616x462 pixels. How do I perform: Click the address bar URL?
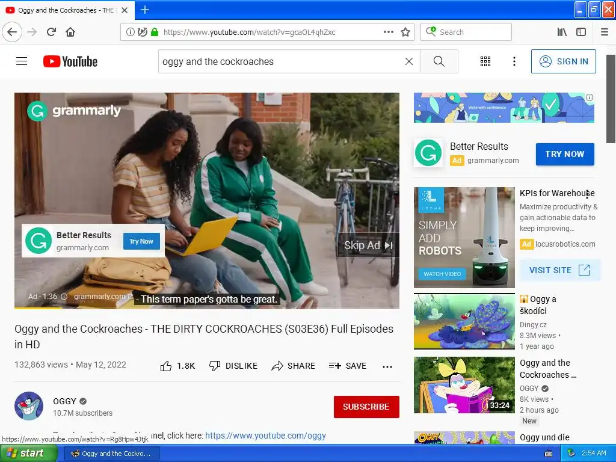click(x=250, y=32)
